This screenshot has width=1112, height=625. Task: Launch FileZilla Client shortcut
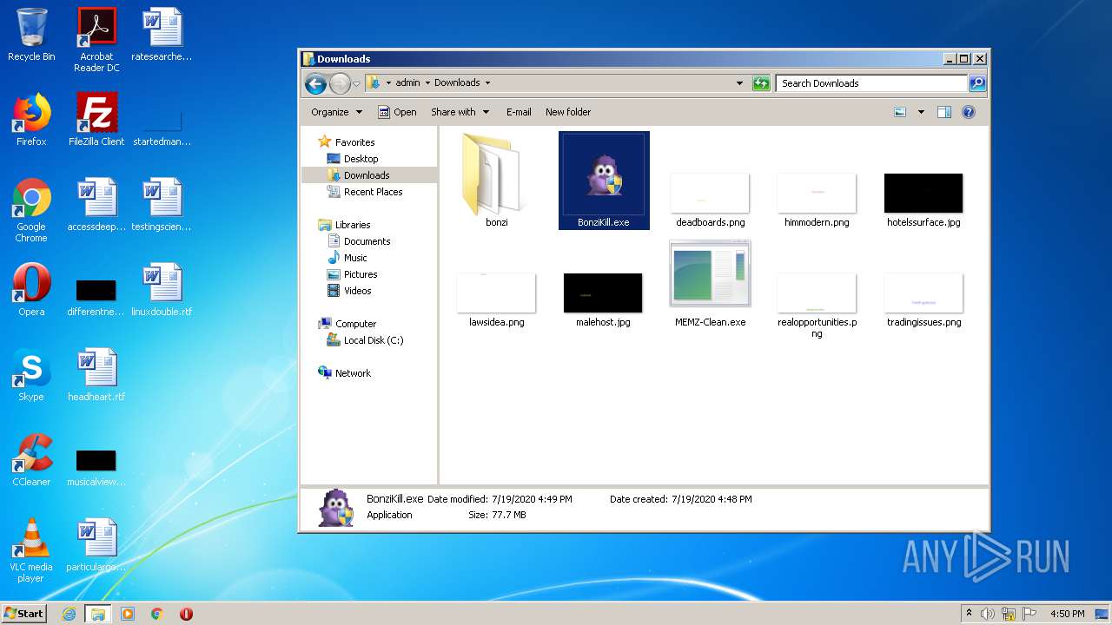[x=96, y=120]
